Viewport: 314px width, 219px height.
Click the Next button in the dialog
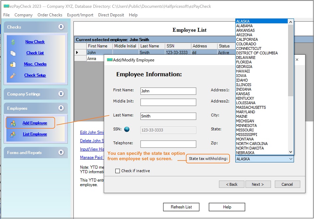pos(258,184)
